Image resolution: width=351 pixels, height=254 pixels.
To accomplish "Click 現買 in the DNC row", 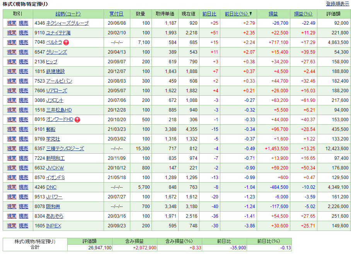I will (12, 187).
